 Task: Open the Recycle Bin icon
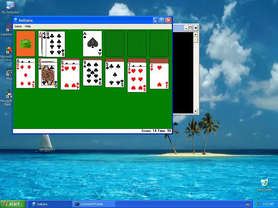(264, 185)
